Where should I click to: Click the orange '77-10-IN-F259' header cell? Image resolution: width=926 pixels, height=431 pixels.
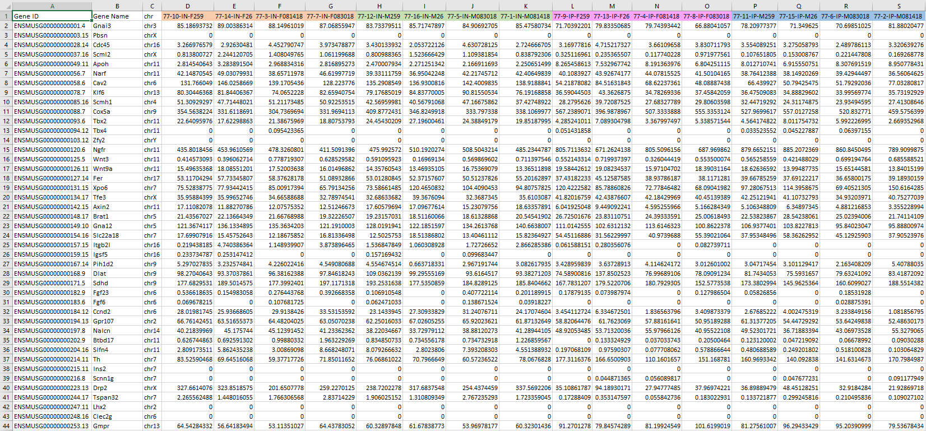(188, 16)
